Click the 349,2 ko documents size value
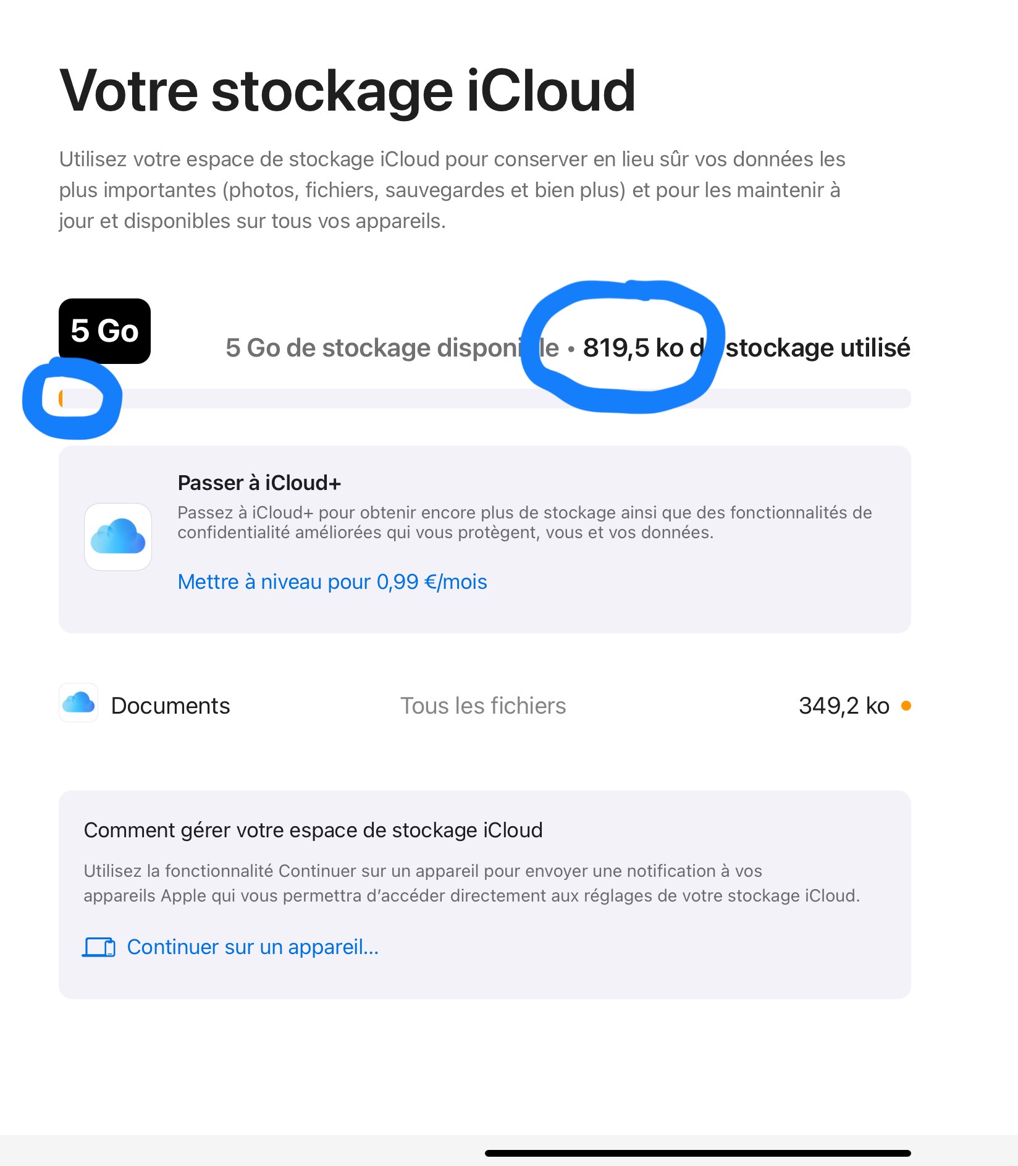Viewport: 1018px width, 1166px height. (844, 706)
